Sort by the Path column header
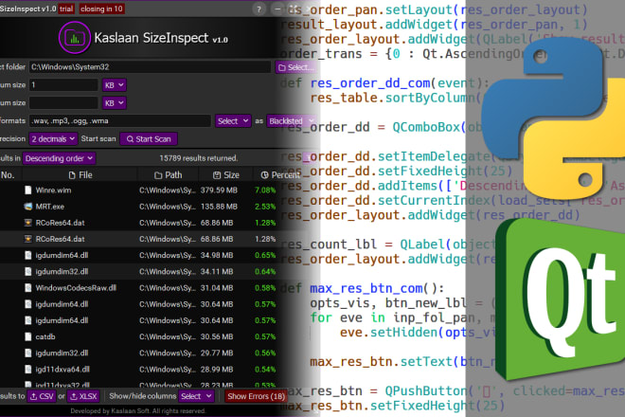The image size is (625, 417). point(168,175)
